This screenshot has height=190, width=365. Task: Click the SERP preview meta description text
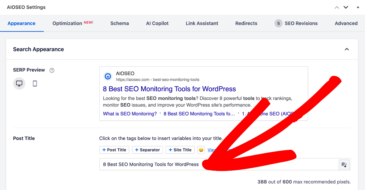tap(198, 102)
